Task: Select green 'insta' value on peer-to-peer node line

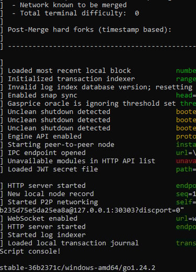Action: [186, 144]
